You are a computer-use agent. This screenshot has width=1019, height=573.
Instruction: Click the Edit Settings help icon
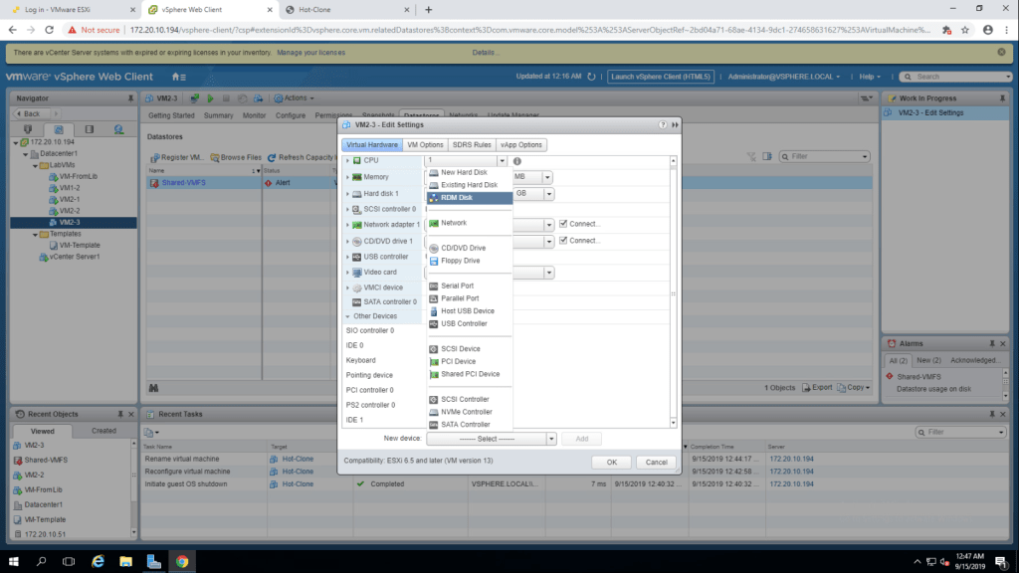coord(663,125)
